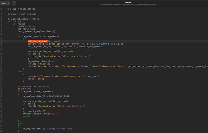208x133 pixels.
Task: Select esb_flush_tx() call
Action: [x=27, y=29]
